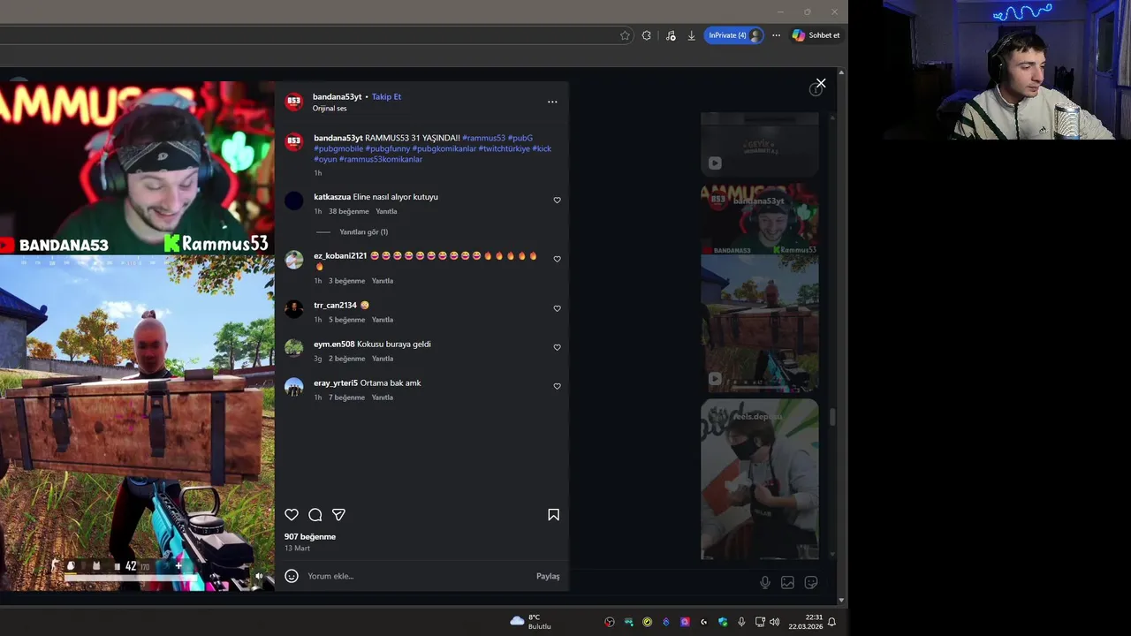Open bandana53yt avatar in post header
The width and height of the screenshot is (1131, 636).
click(x=294, y=102)
